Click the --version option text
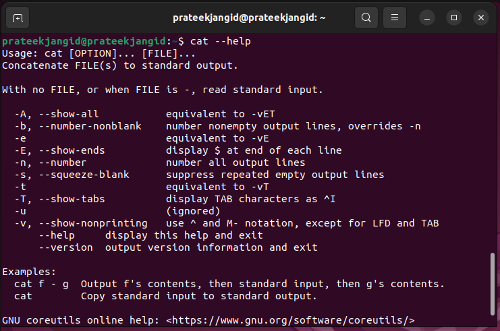Viewport: 500px width, 331px height. tap(66, 247)
